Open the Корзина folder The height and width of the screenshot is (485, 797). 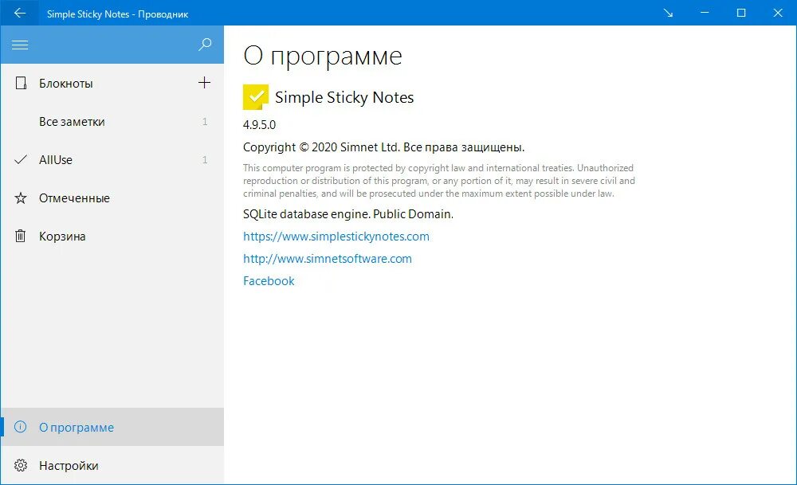[112, 237]
